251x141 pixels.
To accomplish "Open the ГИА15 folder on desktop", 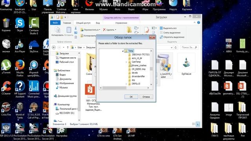I will pos(215,130).
